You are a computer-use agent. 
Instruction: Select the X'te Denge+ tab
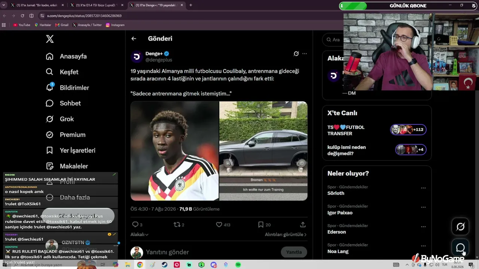[156, 5]
